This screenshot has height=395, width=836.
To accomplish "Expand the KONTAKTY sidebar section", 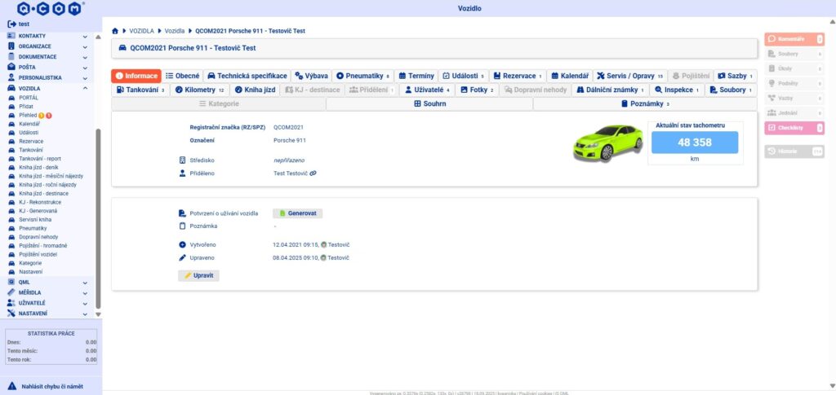I will tap(85, 37).
